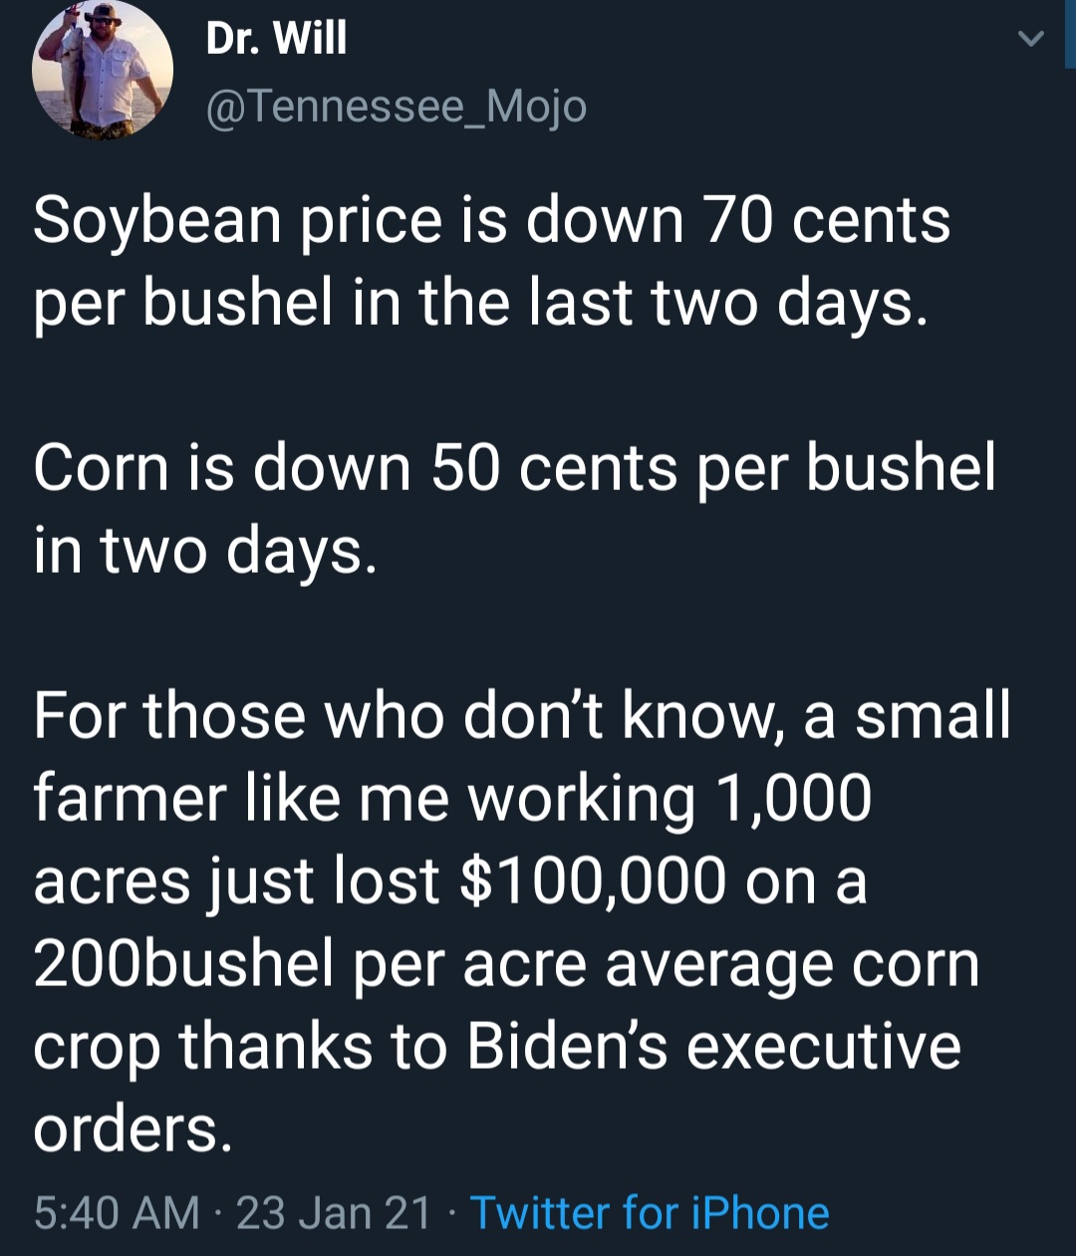Select the 'Biden's' word in the tweet

click(x=567, y=1046)
